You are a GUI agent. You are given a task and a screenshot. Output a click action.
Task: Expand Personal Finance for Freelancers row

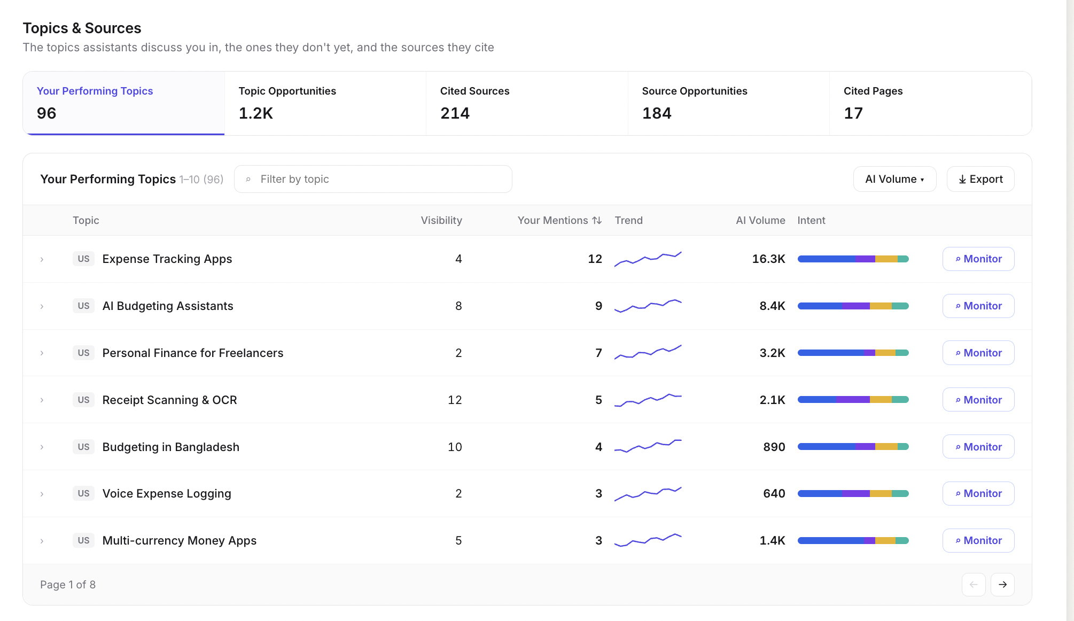pos(42,353)
